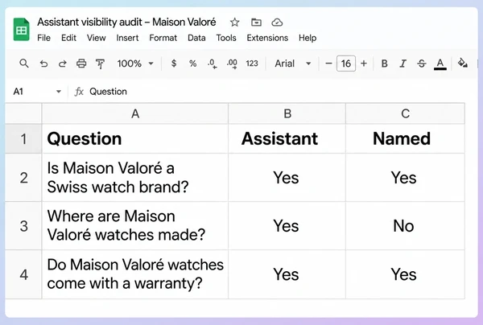The height and width of the screenshot is (325, 483).
Task: Open the File menu
Action: [43, 38]
